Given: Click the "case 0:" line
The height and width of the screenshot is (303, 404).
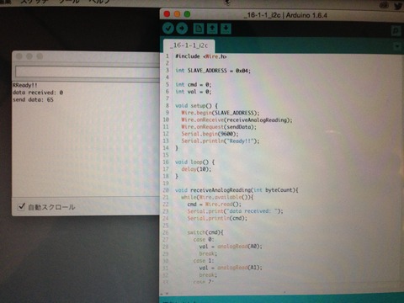Looking at the screenshot, I should point(204,240).
